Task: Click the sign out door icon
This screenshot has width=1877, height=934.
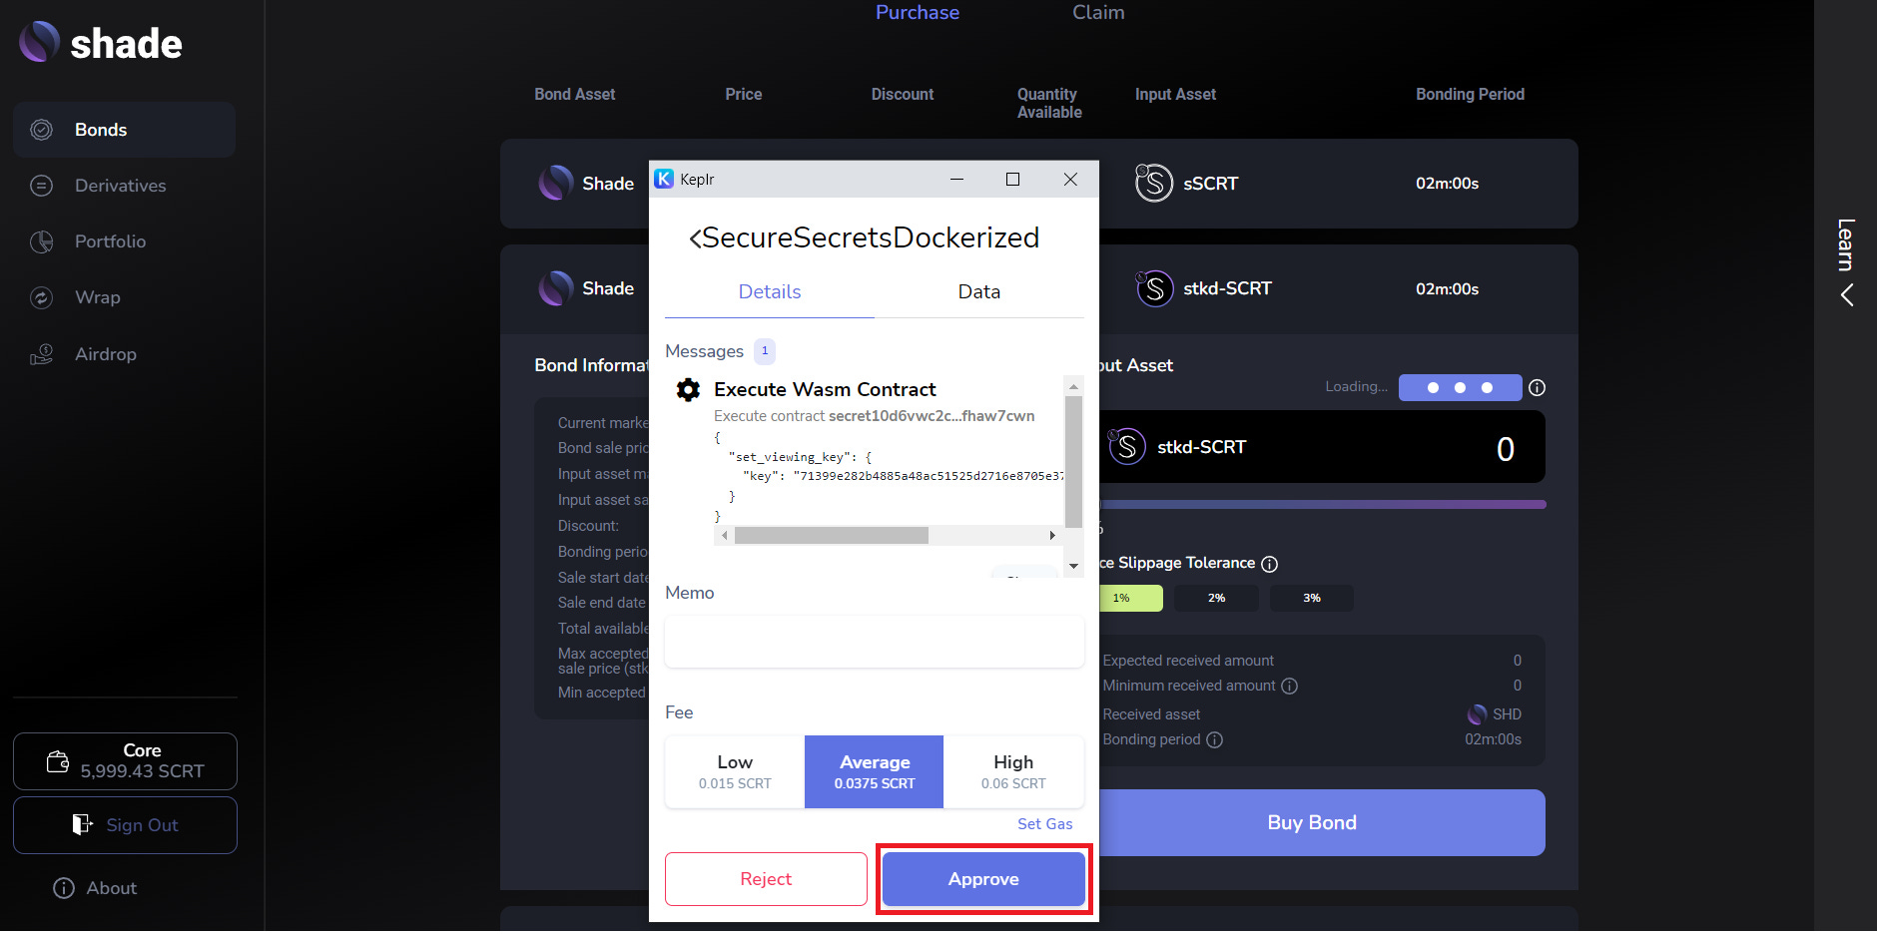Action: point(82,824)
